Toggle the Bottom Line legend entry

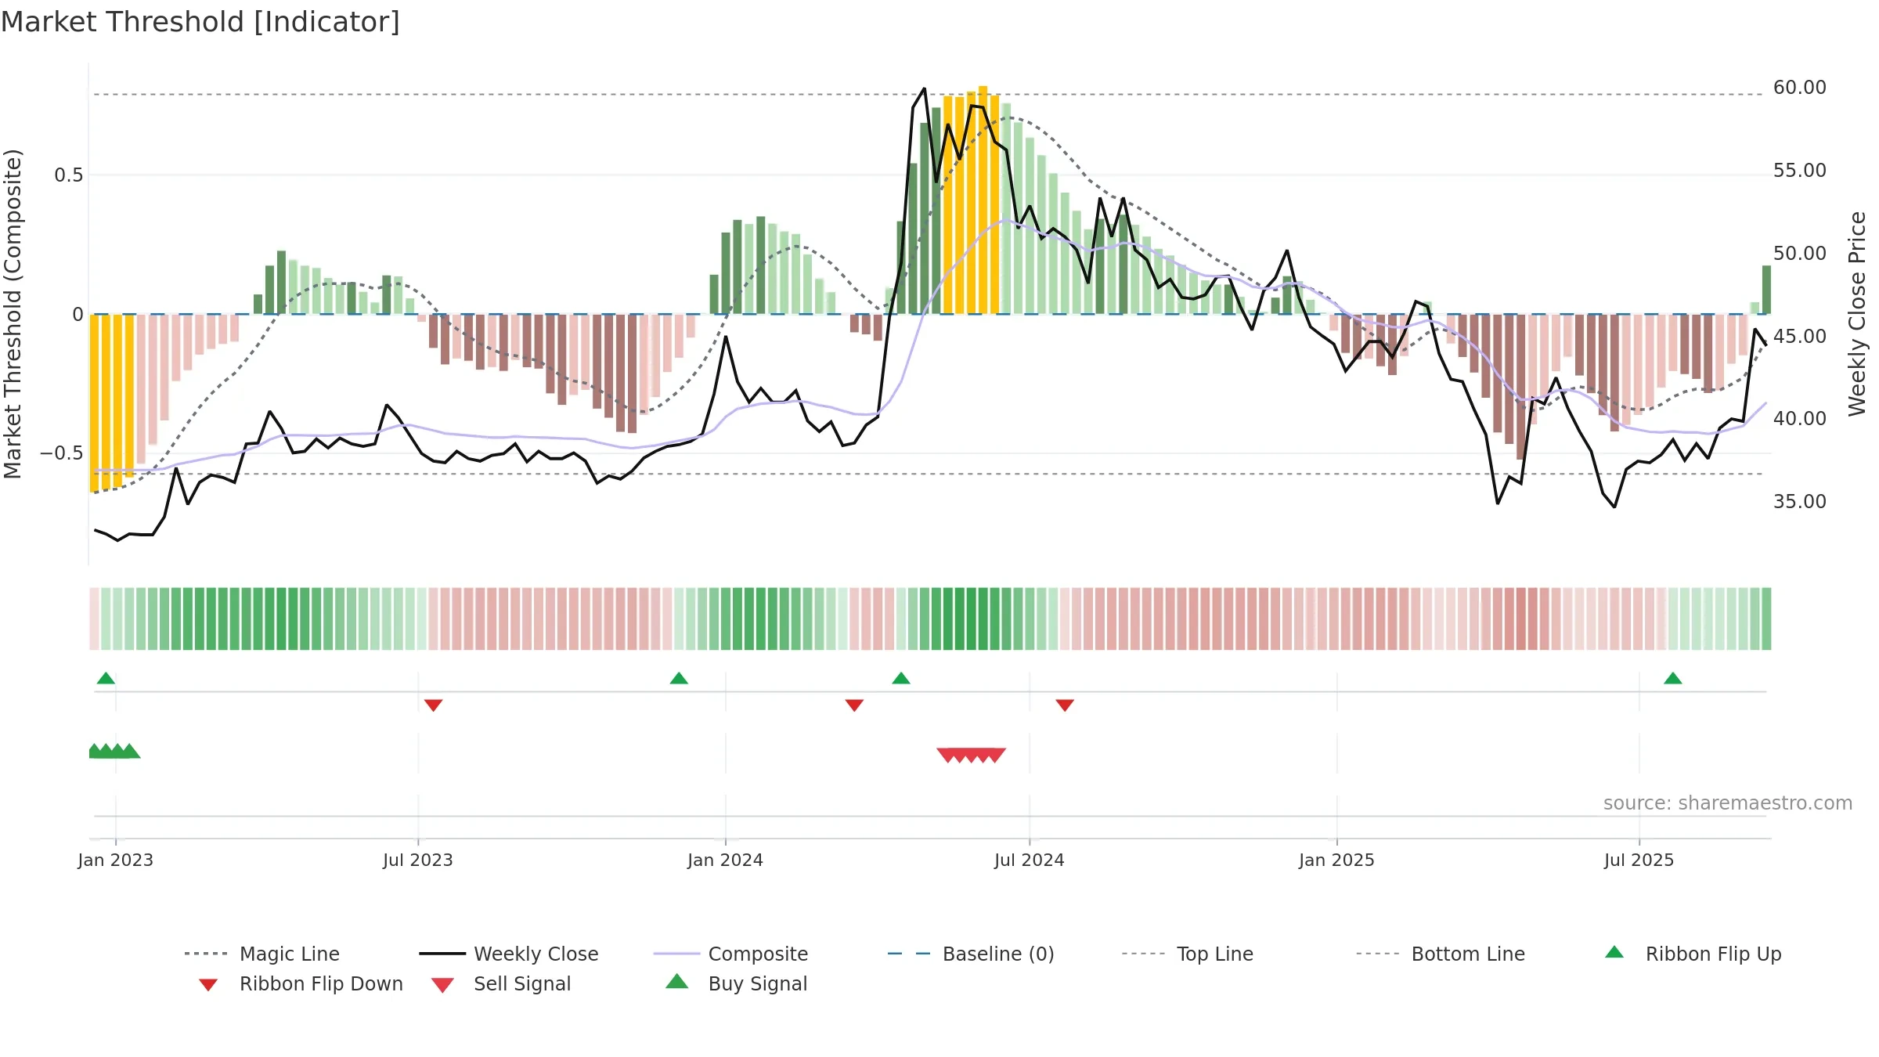coord(1441,954)
